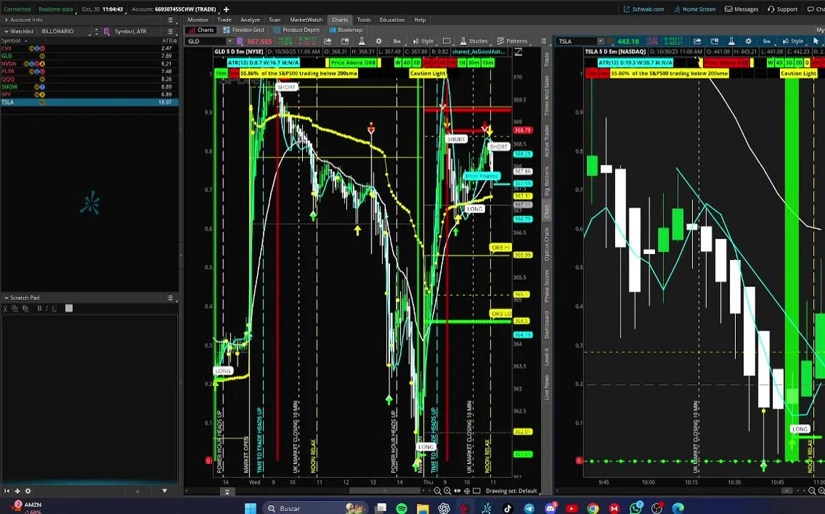Image resolution: width=825 pixels, height=514 pixels.
Task: Select the pointer cursor tool on the TSLA chart
Action: click(816, 41)
